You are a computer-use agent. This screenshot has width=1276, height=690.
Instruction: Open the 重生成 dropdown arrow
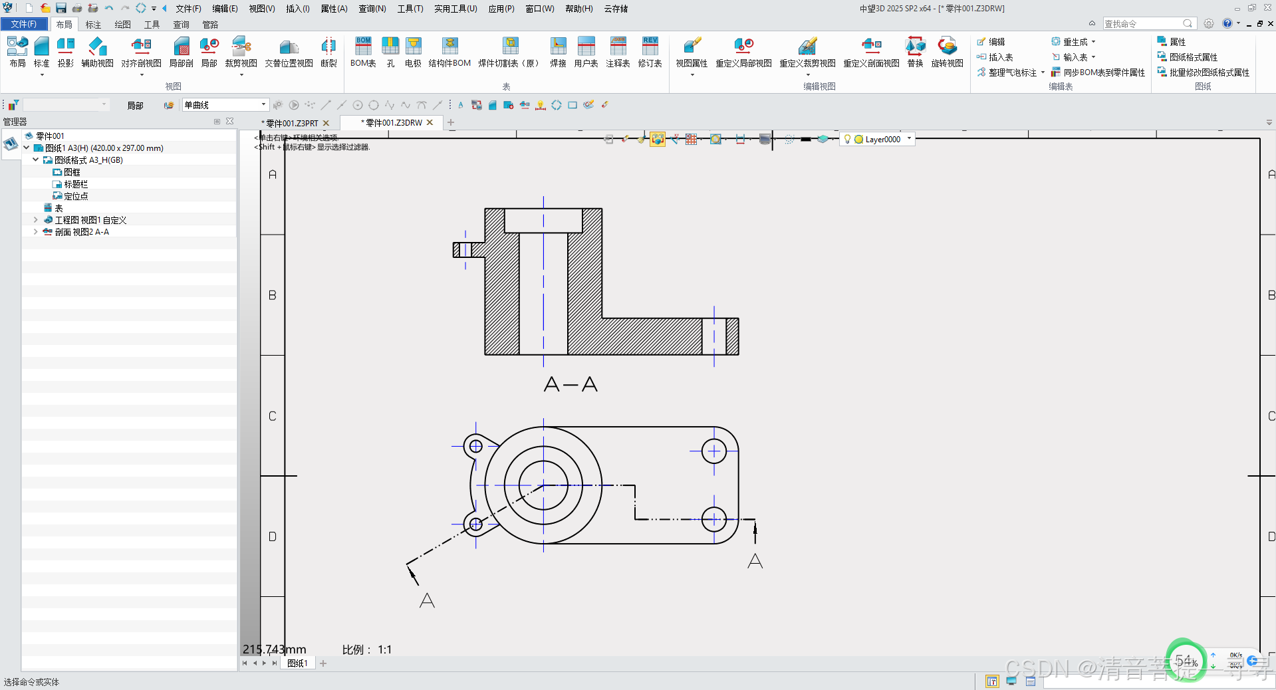(x=1093, y=42)
